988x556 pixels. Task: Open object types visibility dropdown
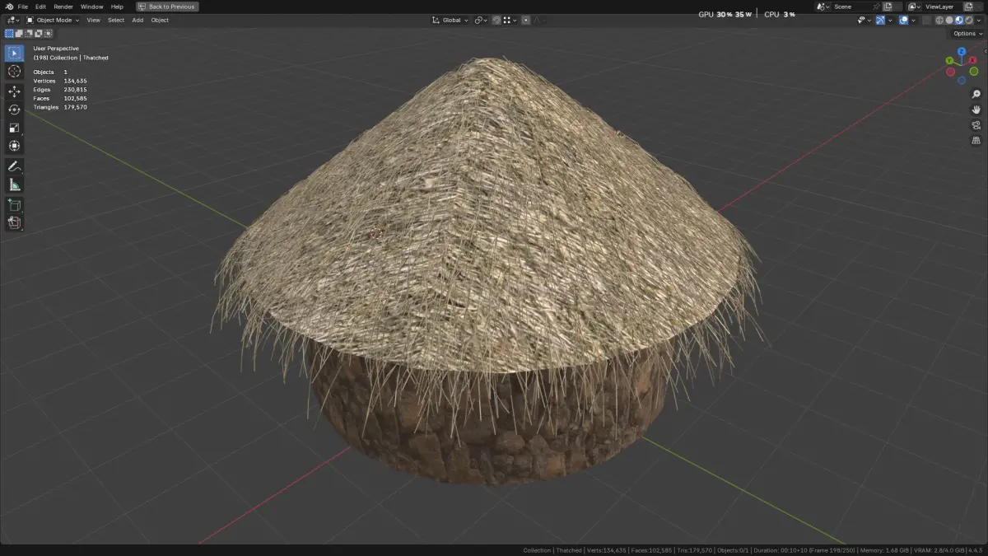click(864, 20)
